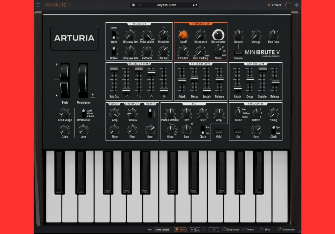Toggle the LFO Clock Sync/Free switch
This screenshot has height=234, width=335.
[203, 130]
